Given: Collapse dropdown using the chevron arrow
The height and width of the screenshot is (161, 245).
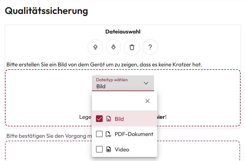Looking at the screenshot, I should [x=146, y=83].
